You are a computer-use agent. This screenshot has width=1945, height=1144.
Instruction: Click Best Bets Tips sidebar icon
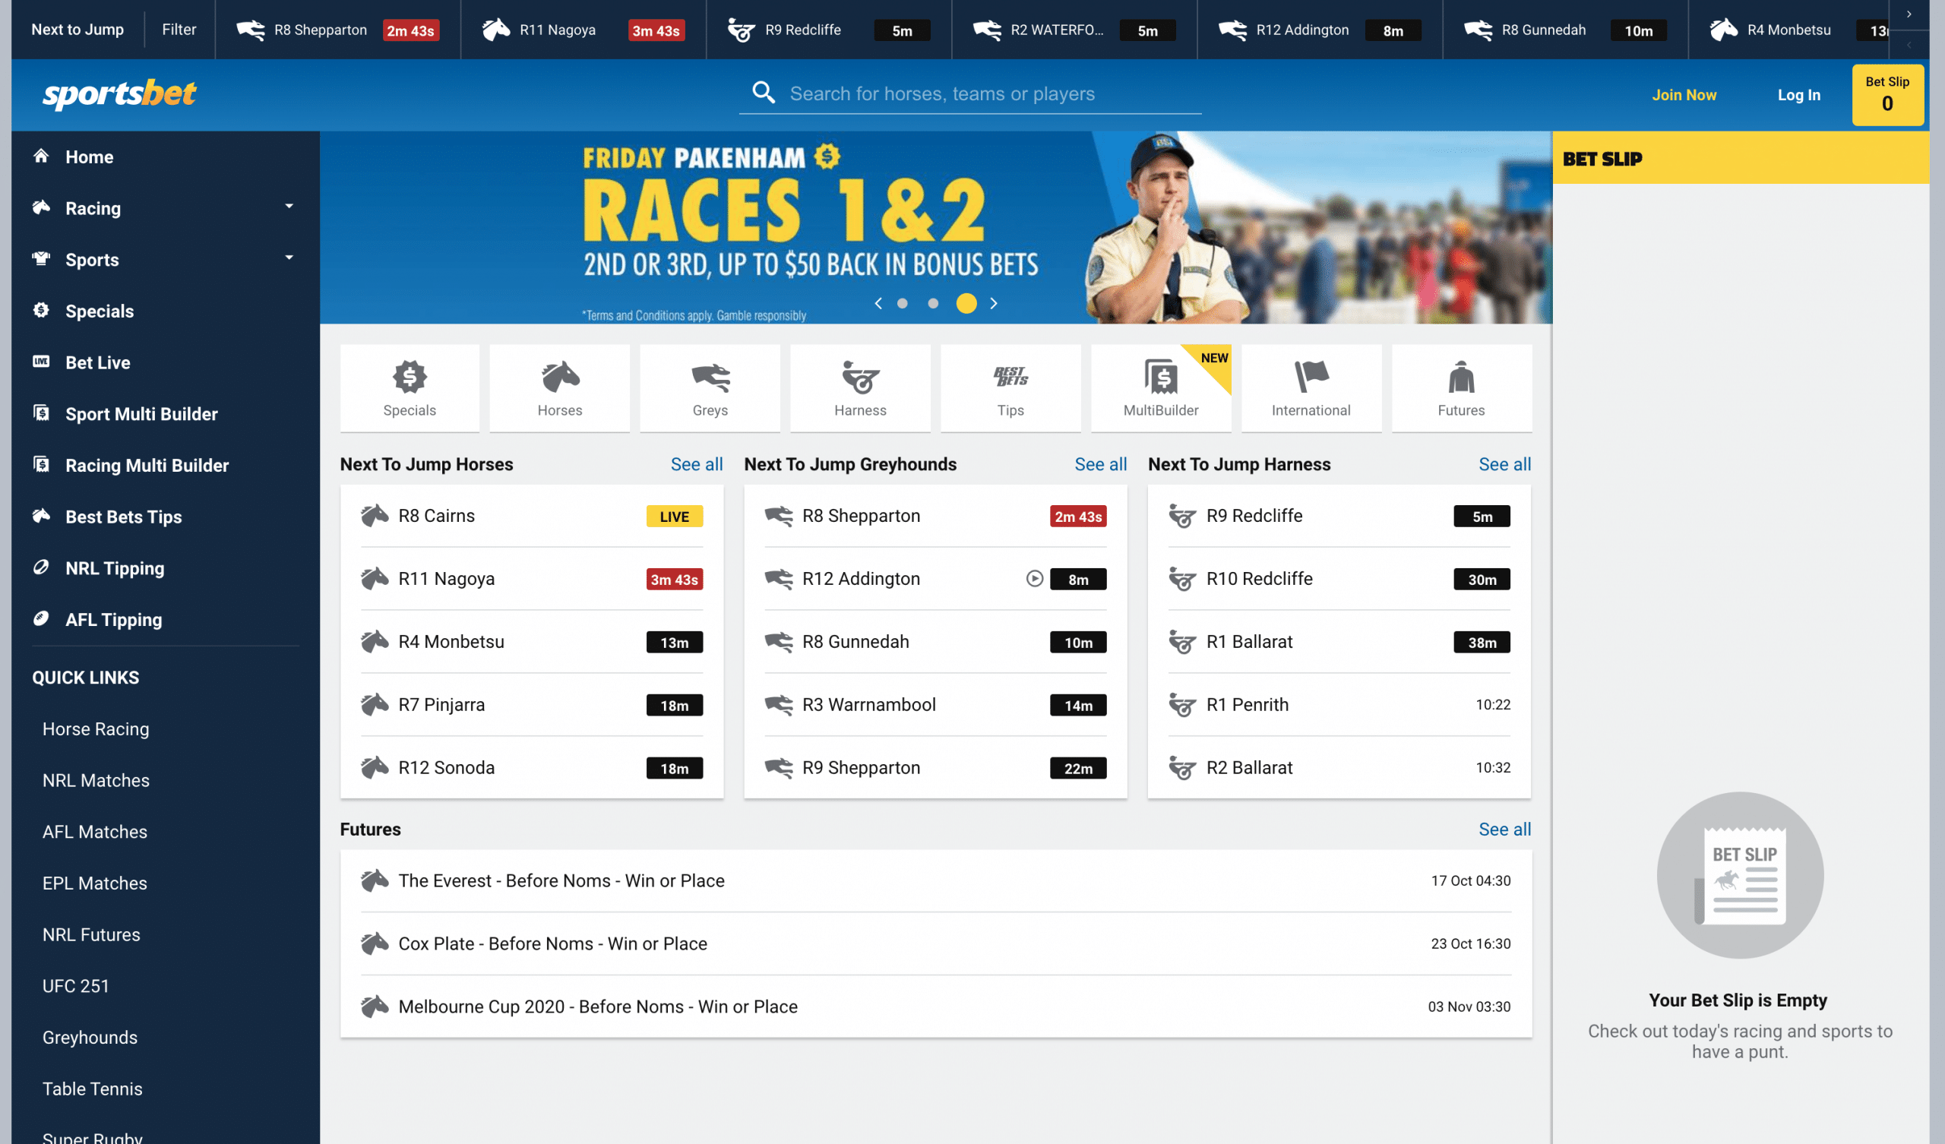[x=41, y=516]
